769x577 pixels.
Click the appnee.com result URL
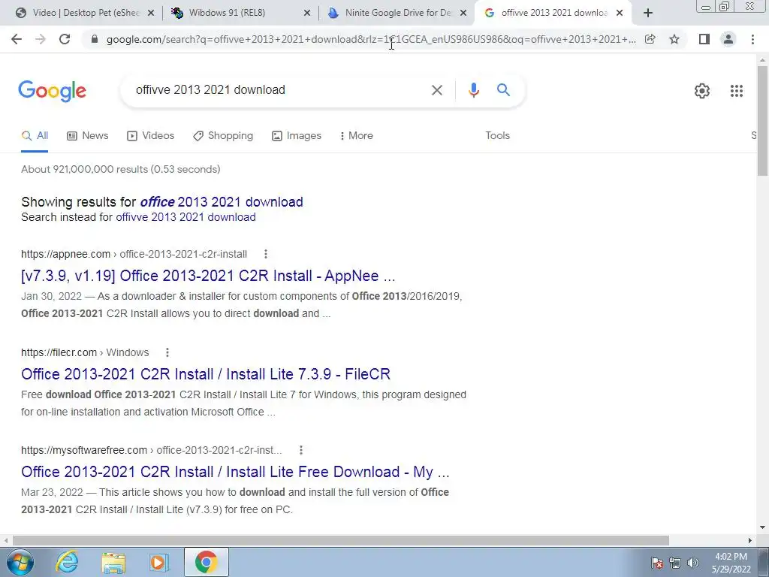pyautogui.click(x=134, y=254)
